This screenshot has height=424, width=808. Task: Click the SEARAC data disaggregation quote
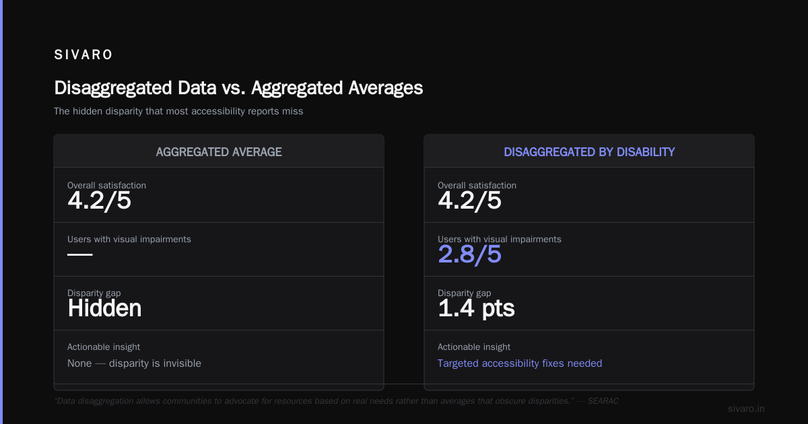pyautogui.click(x=336, y=400)
